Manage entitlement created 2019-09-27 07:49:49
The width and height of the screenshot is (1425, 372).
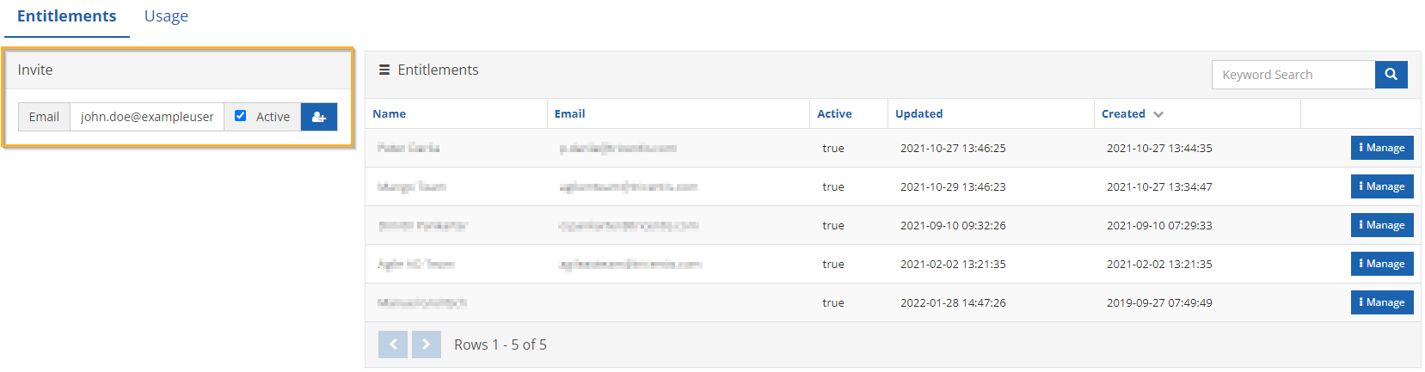click(1381, 302)
